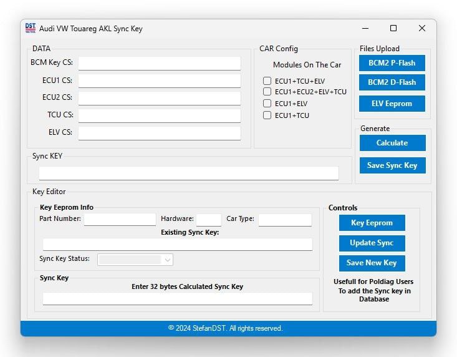The width and height of the screenshot is (457, 357).
Task: Select the TCU CS input box
Action: [x=159, y=115]
